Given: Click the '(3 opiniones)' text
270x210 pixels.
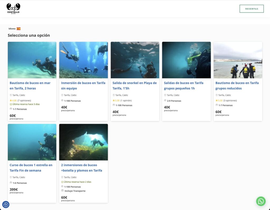Looking at the screenshot, I should [230, 101].
